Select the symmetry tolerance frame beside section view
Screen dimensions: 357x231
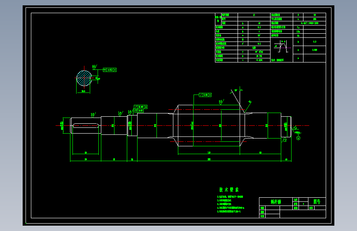110,70
